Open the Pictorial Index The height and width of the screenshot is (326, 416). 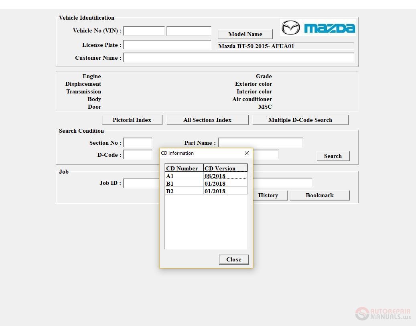(132, 119)
